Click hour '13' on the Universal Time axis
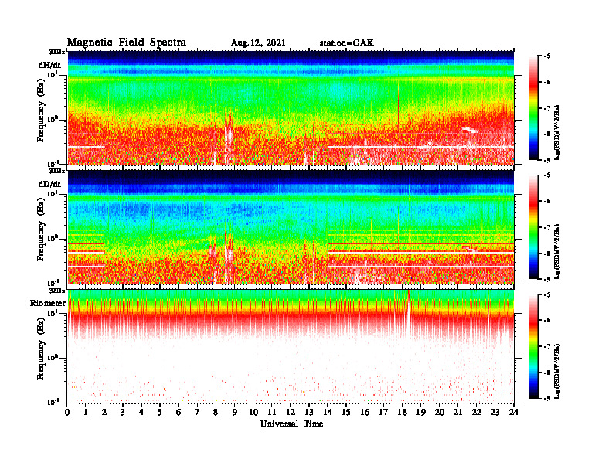Screen dimensions: 612x473 point(309,412)
